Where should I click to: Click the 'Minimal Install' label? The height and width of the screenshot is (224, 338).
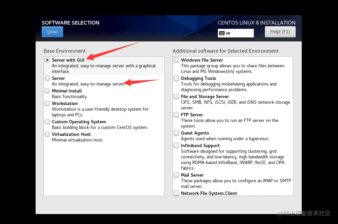67,91
